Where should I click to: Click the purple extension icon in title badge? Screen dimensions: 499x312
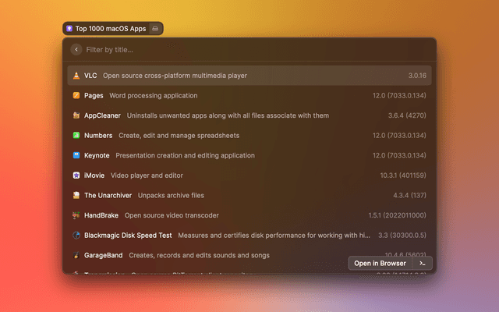click(x=69, y=29)
